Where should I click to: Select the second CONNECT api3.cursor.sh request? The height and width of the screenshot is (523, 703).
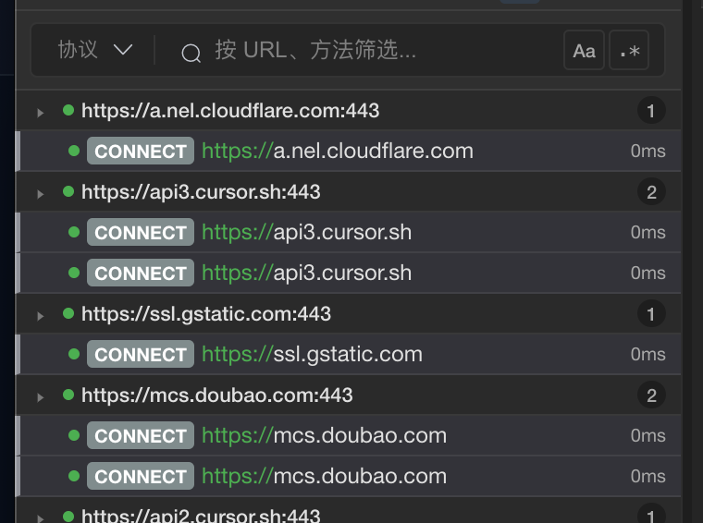[x=349, y=273]
